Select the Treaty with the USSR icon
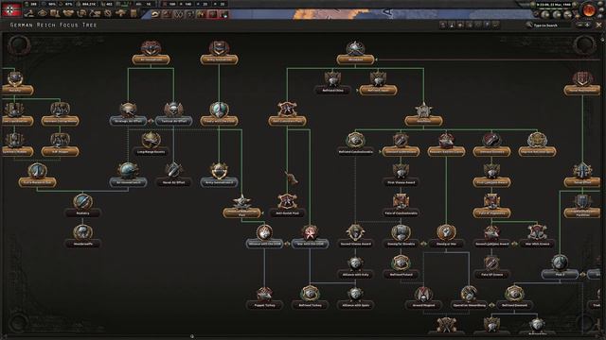This screenshot has width=606, height=340. pos(219,110)
